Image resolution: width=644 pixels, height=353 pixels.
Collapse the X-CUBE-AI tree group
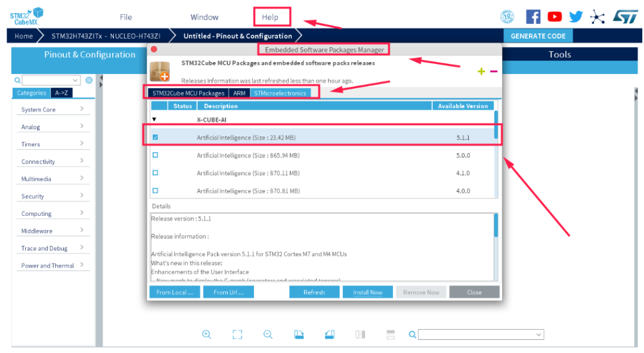[x=154, y=120]
